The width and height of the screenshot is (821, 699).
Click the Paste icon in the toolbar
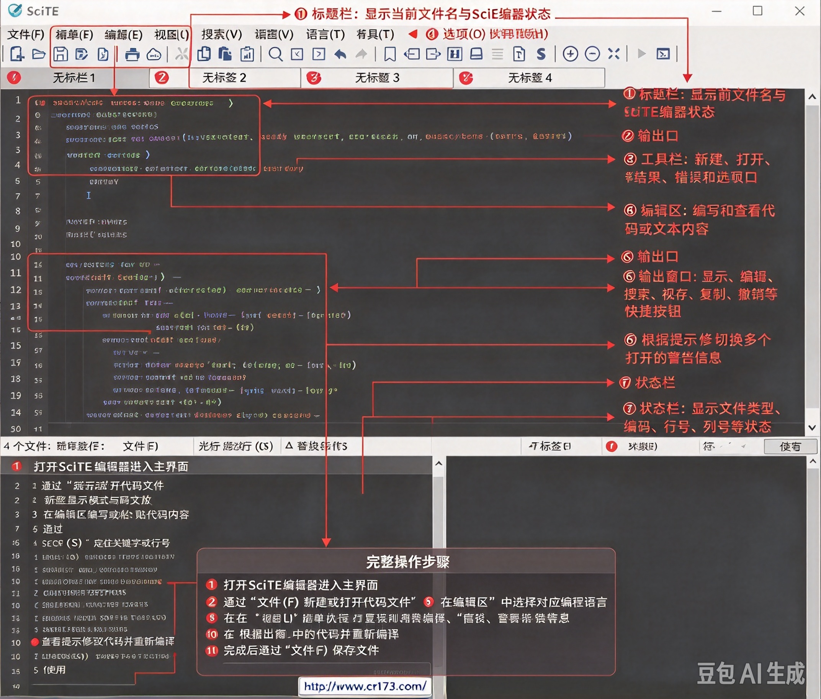pyautogui.click(x=225, y=54)
